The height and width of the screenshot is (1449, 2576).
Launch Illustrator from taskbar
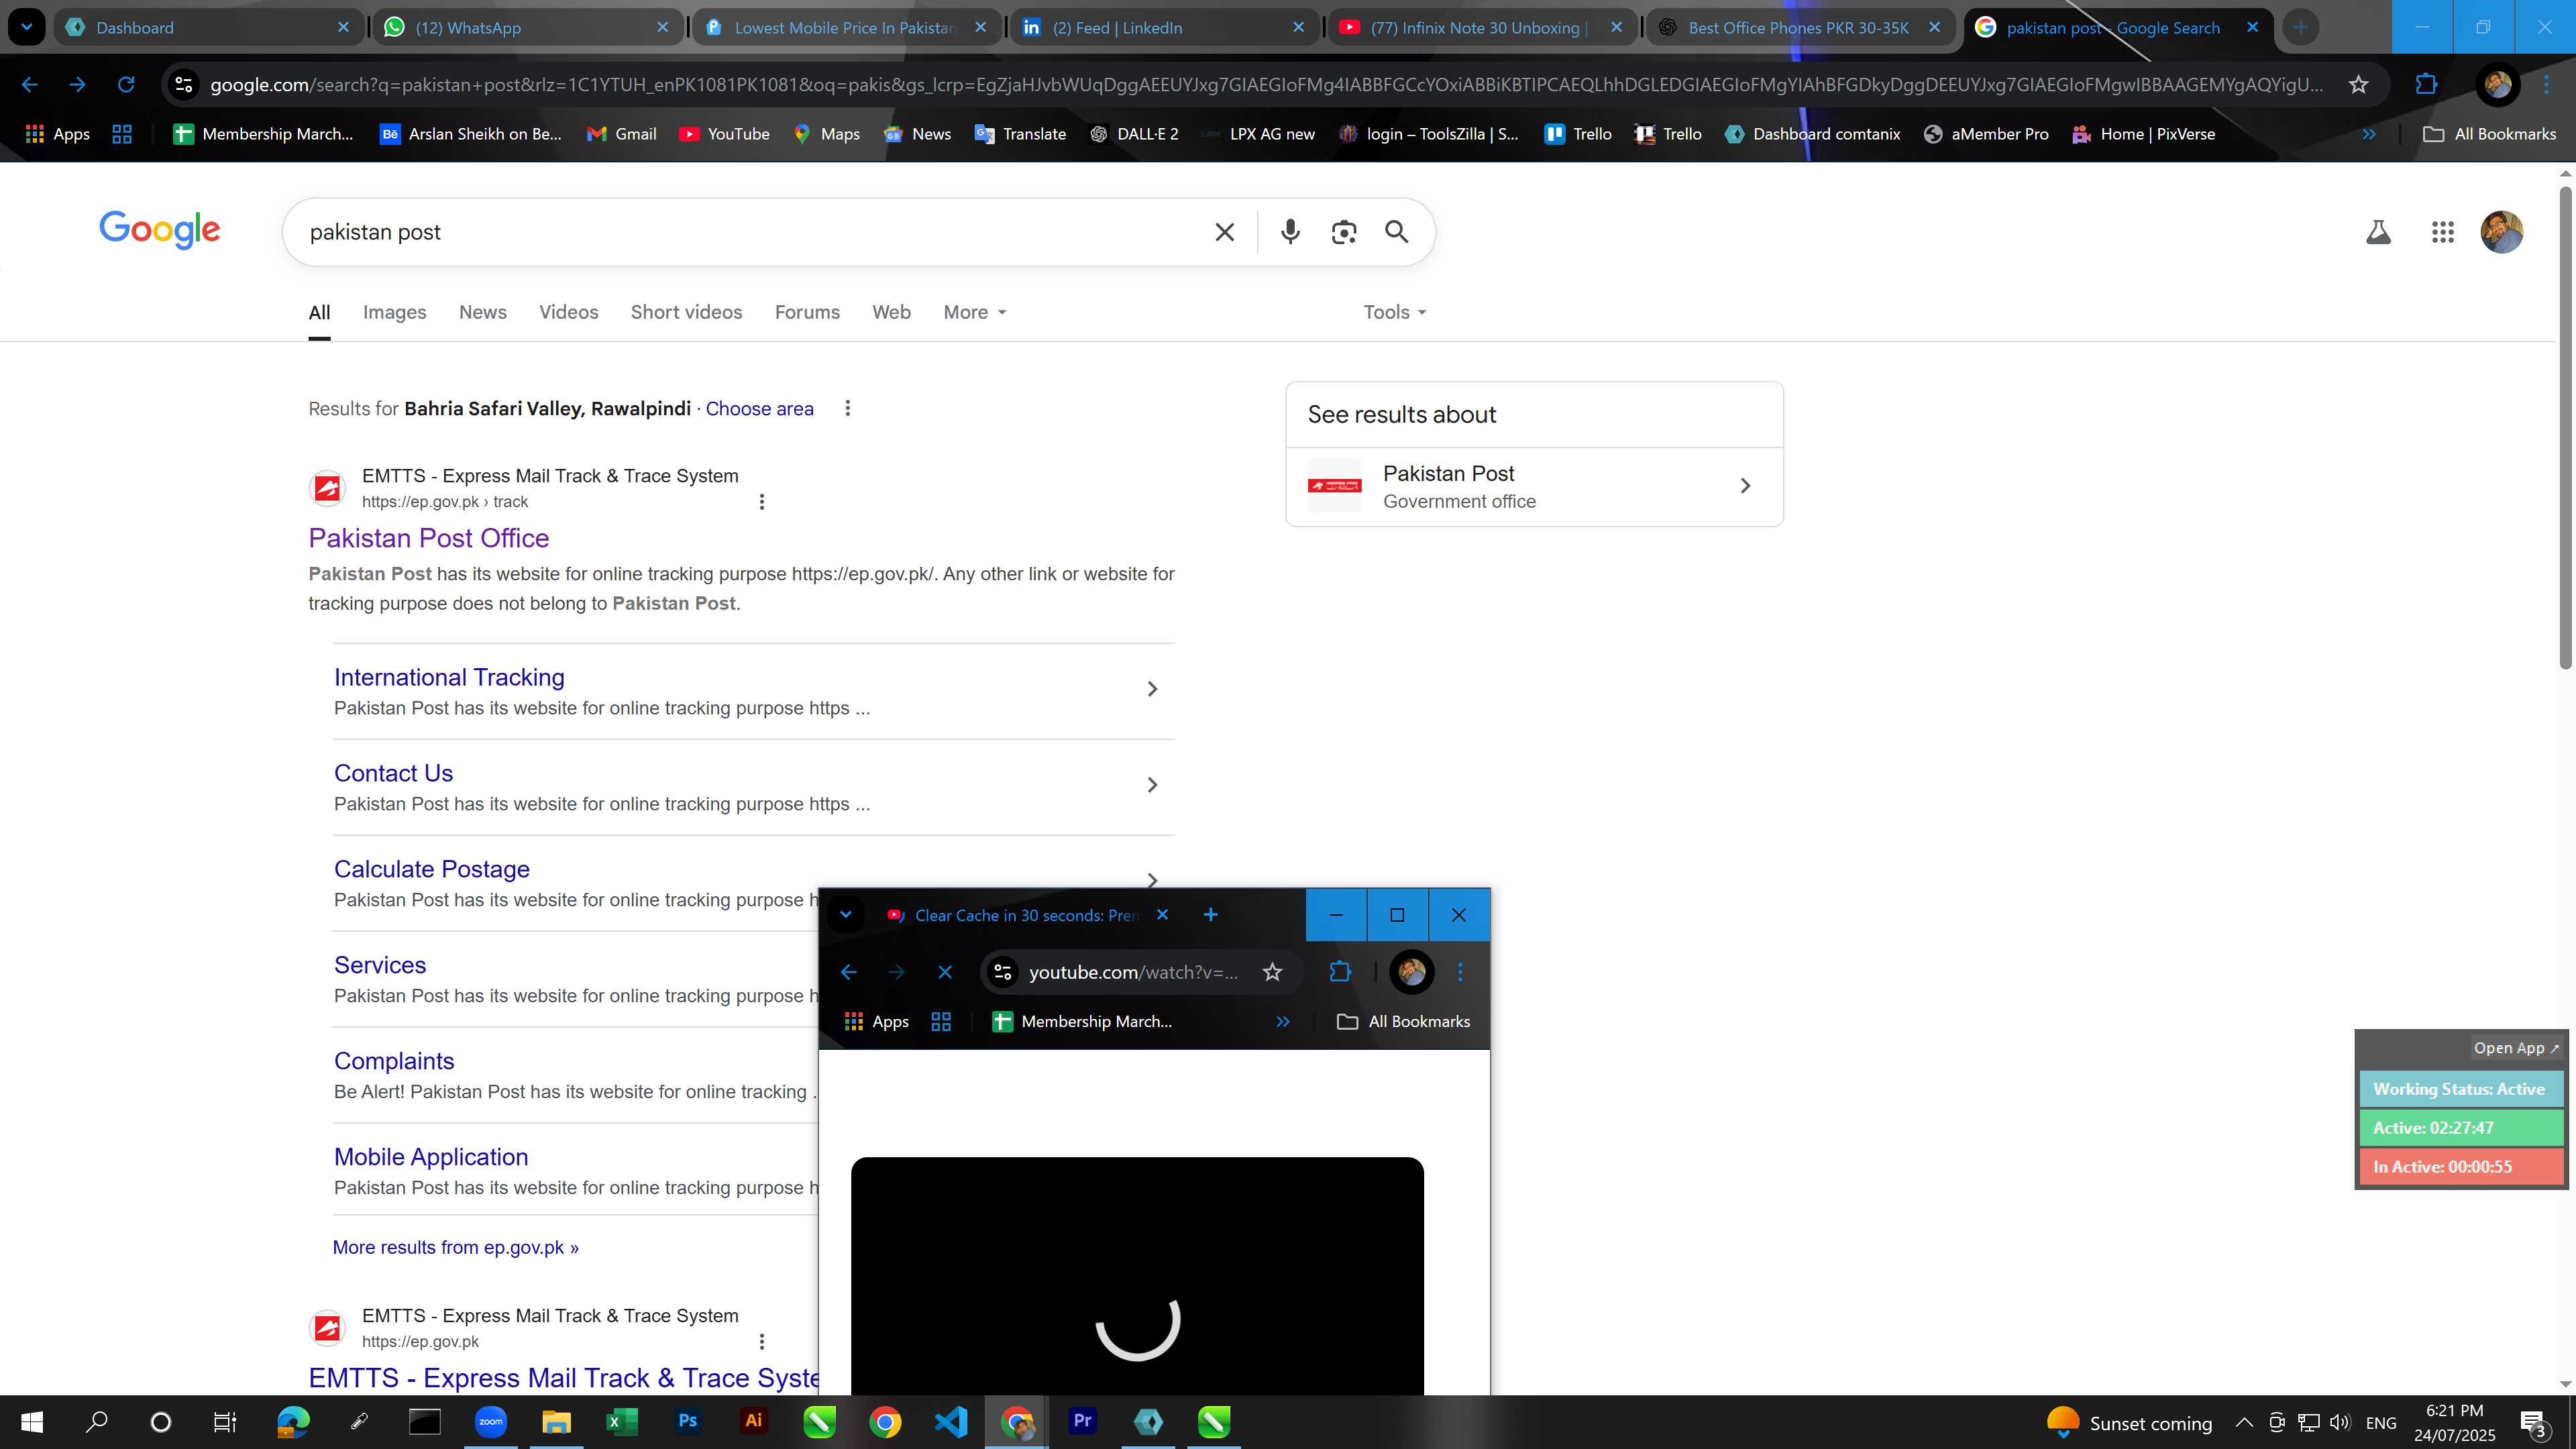pyautogui.click(x=753, y=1421)
